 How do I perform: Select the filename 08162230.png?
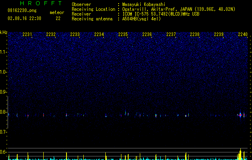22,11
